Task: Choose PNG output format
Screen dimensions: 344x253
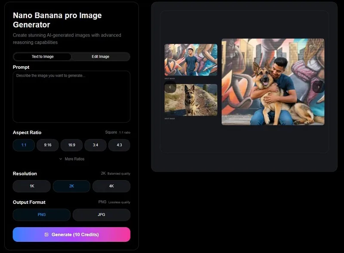Action: pyautogui.click(x=42, y=215)
